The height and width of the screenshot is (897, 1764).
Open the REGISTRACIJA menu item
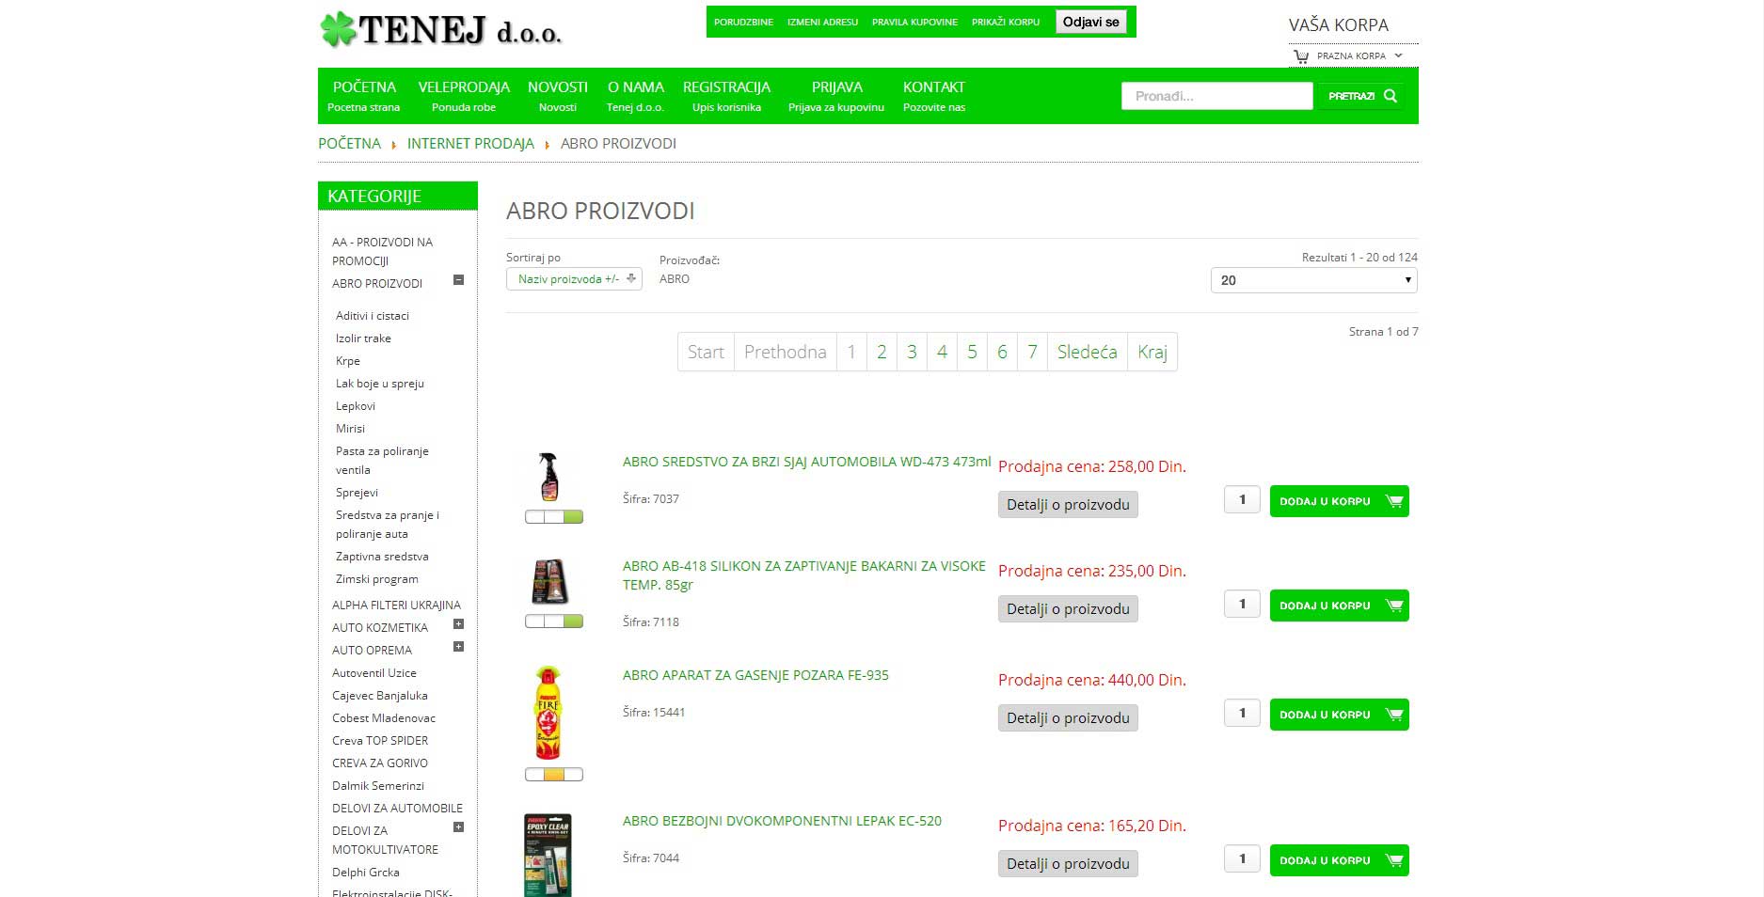tap(726, 95)
